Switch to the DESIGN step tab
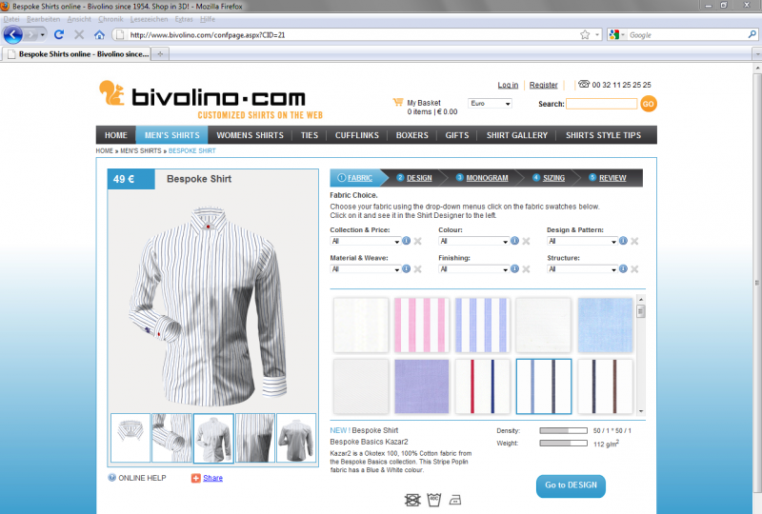This screenshot has width=762, height=514. click(419, 178)
